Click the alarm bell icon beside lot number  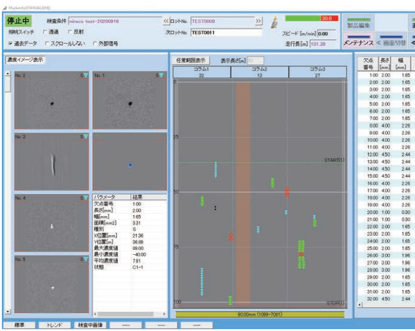273,23
